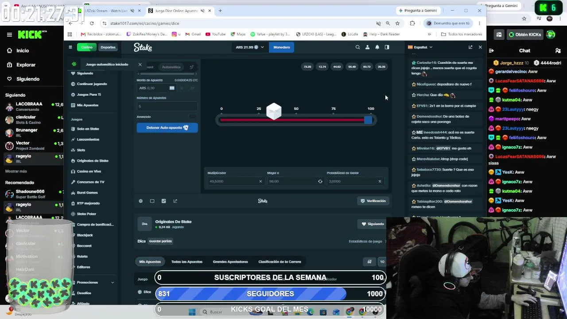Open the YouTube bookmark
Viewport: 567px width, 319px height.
click(x=215, y=34)
